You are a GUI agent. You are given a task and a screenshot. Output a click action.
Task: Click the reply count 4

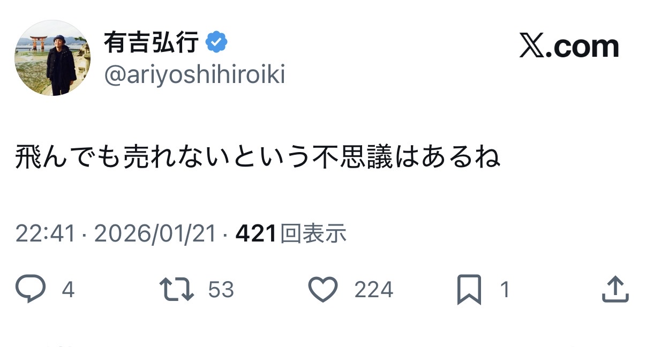68,290
